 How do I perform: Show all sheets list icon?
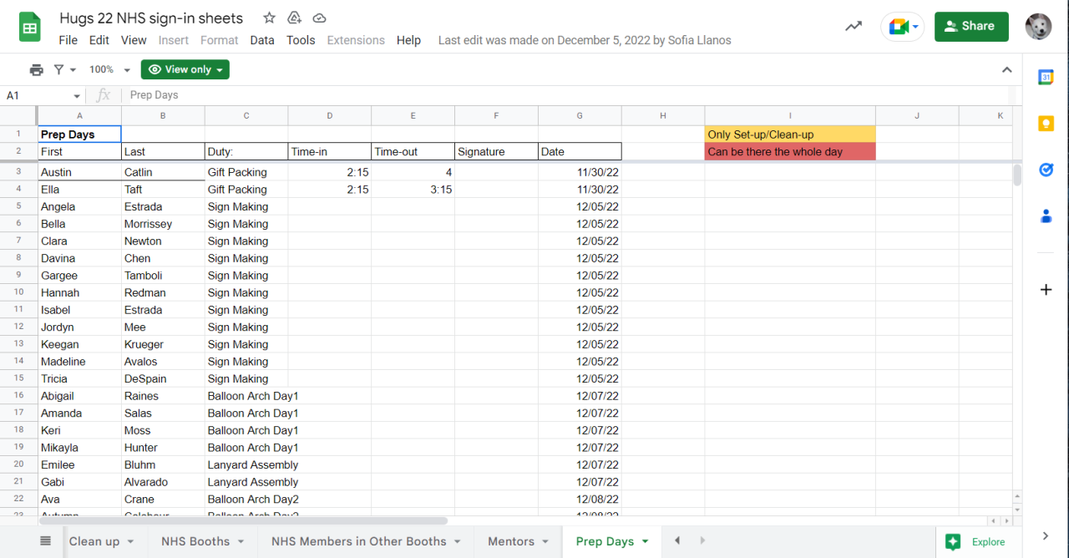pos(46,541)
